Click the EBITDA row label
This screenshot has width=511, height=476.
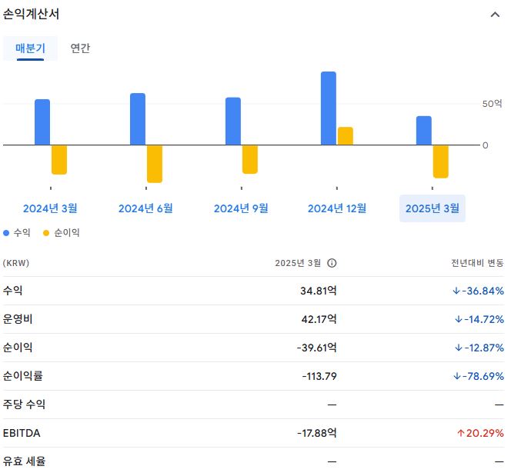22,433
